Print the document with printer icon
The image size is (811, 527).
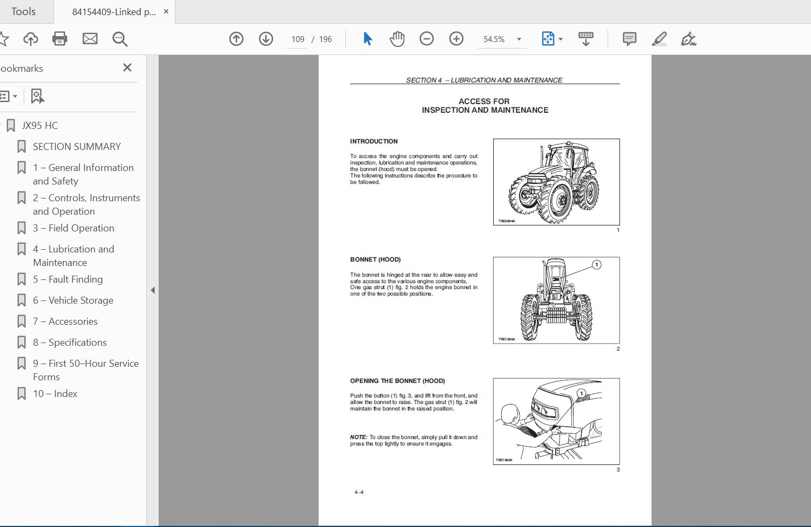[60, 39]
